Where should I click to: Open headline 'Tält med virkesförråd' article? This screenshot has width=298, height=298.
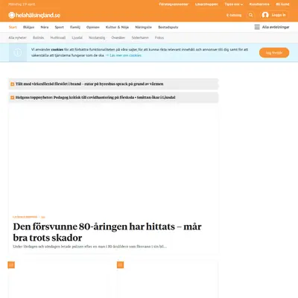(x=89, y=84)
